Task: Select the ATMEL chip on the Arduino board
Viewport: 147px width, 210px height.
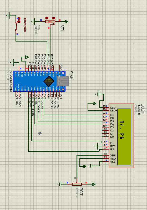Action: tap(49, 81)
